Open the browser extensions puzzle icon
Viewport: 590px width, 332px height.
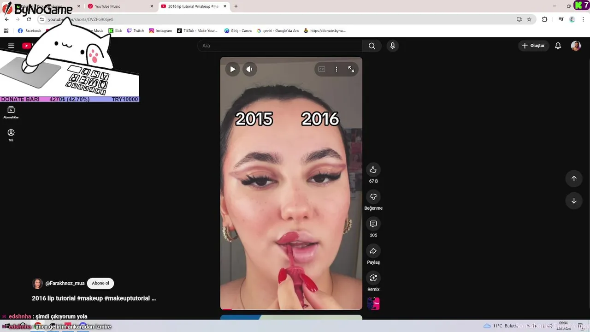[x=544, y=19]
